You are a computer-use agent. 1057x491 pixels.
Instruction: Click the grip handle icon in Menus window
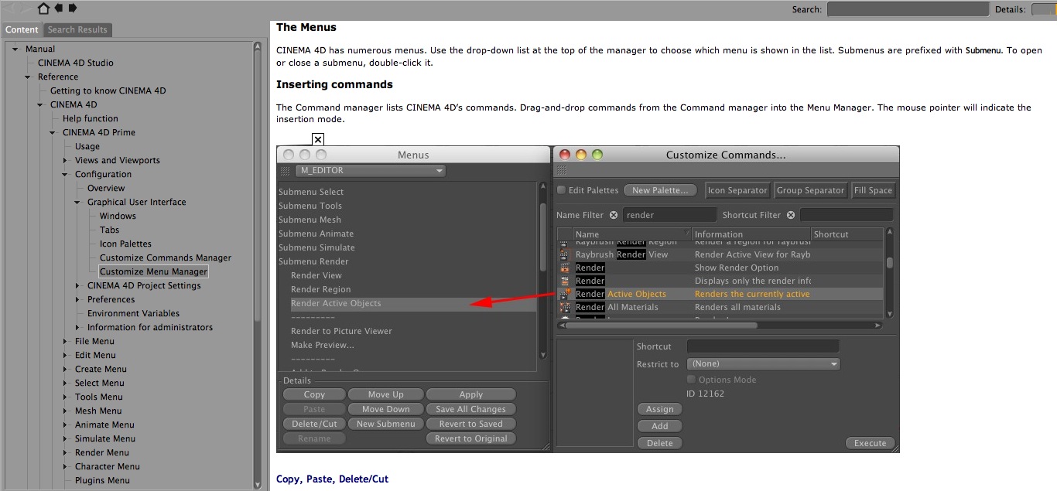click(x=285, y=171)
